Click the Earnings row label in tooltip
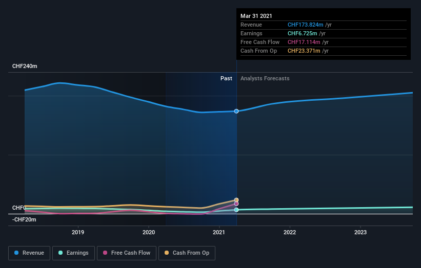 pos(251,33)
